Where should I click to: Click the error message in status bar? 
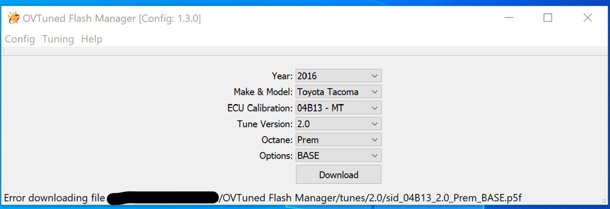(266, 198)
